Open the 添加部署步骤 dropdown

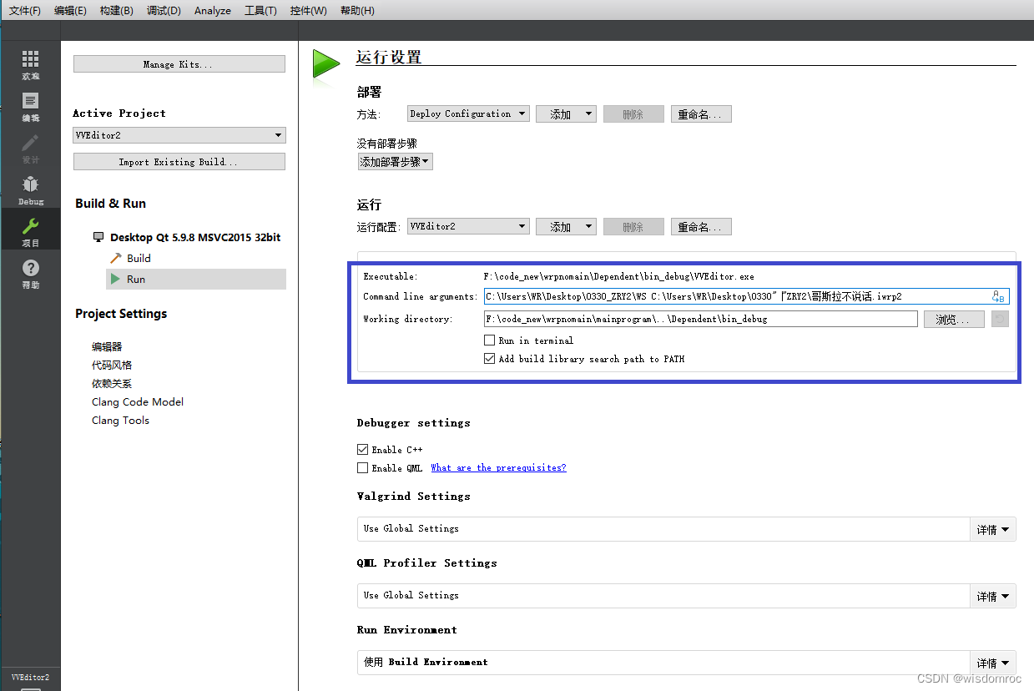[395, 162]
